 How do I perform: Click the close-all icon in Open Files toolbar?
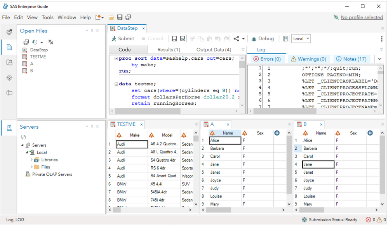coord(50,42)
